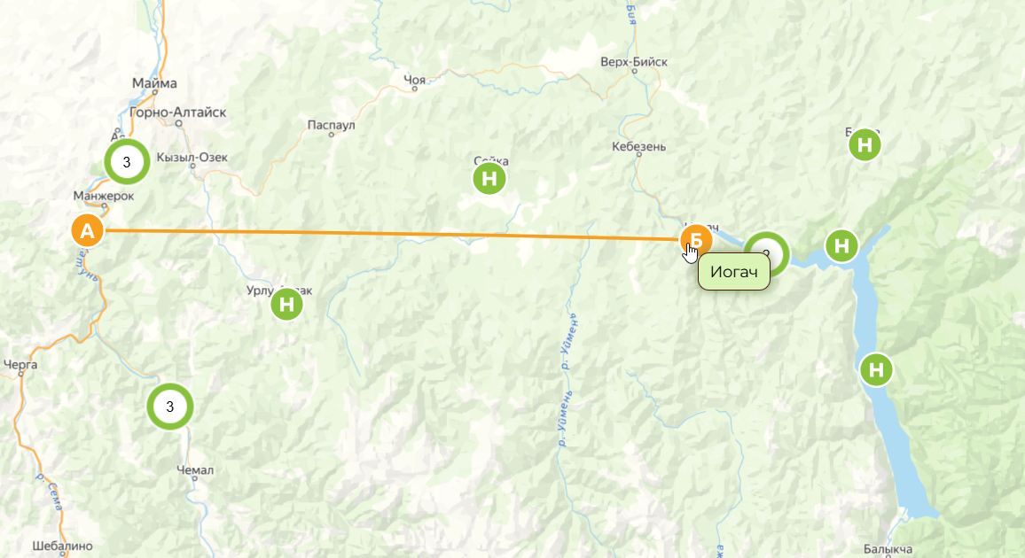Click the Верх-Бийск town label
The height and width of the screenshot is (558, 1025).
(x=634, y=62)
